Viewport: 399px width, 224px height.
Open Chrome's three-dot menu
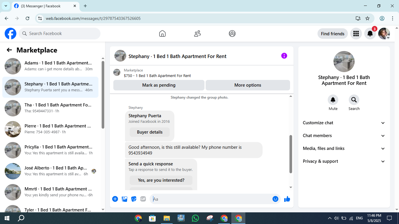[x=392, y=18]
